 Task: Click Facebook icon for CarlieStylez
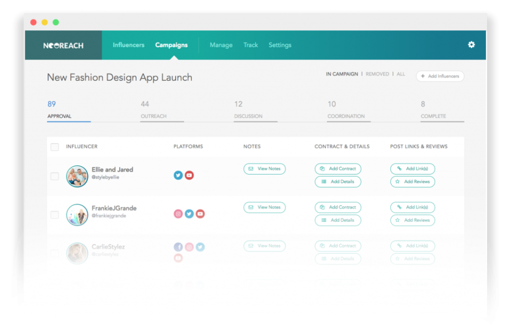[178, 247]
